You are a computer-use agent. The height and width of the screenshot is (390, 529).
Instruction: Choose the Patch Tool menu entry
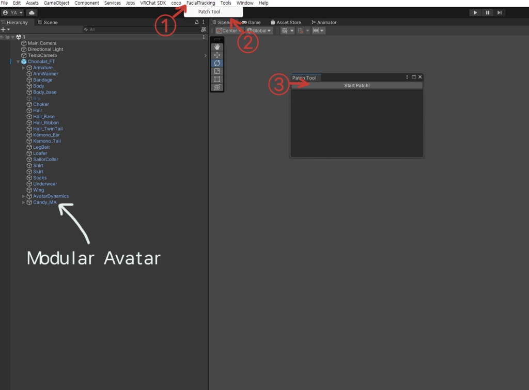(213, 12)
